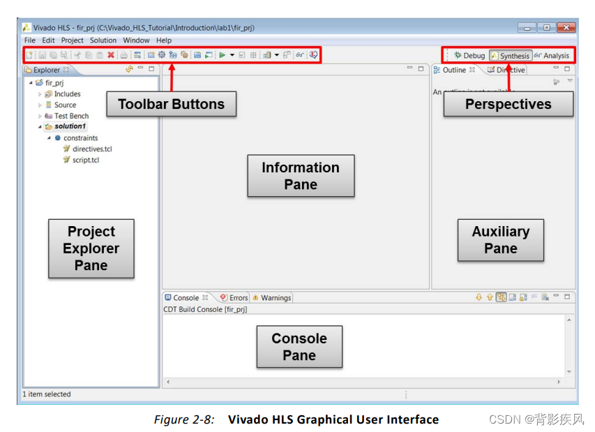Expand the Includes tree node
595x432 pixels.
click(40, 94)
